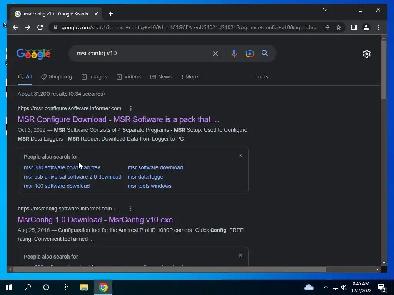Dismiss first People also search box

(240, 155)
